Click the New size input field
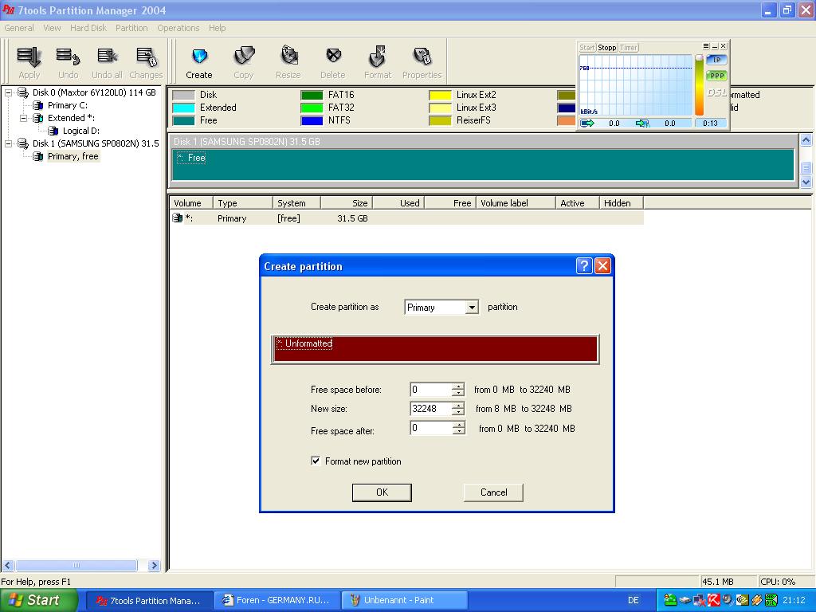Screen dimensions: 816x612 [x=431, y=409]
